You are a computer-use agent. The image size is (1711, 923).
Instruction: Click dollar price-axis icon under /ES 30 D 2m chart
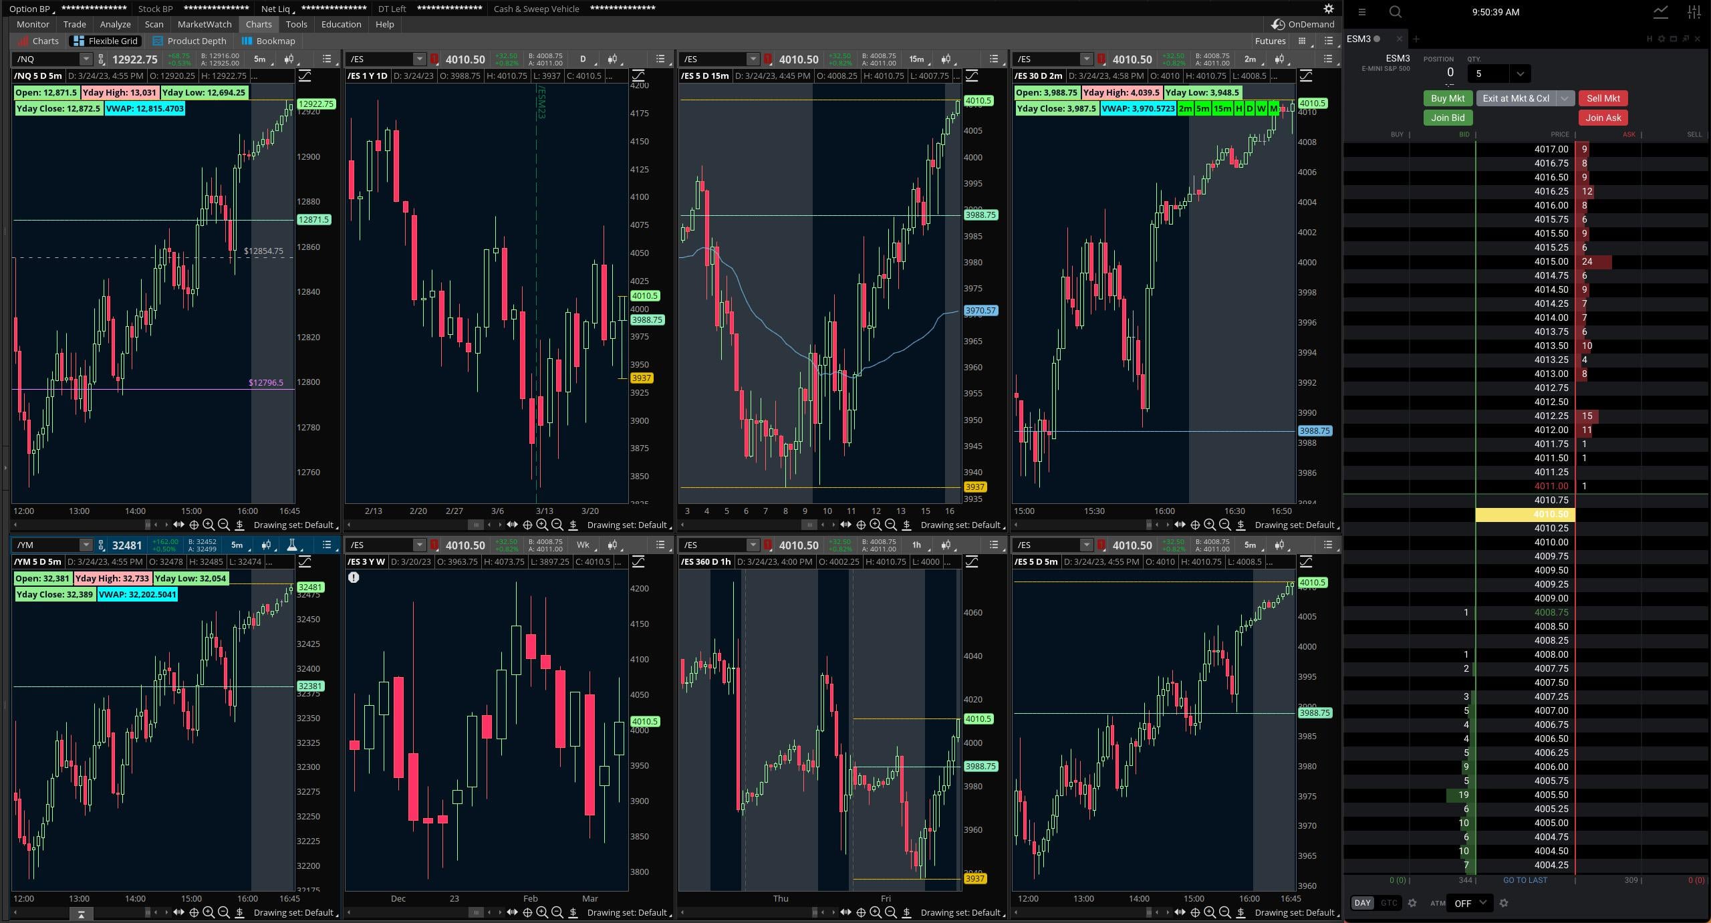(1240, 525)
